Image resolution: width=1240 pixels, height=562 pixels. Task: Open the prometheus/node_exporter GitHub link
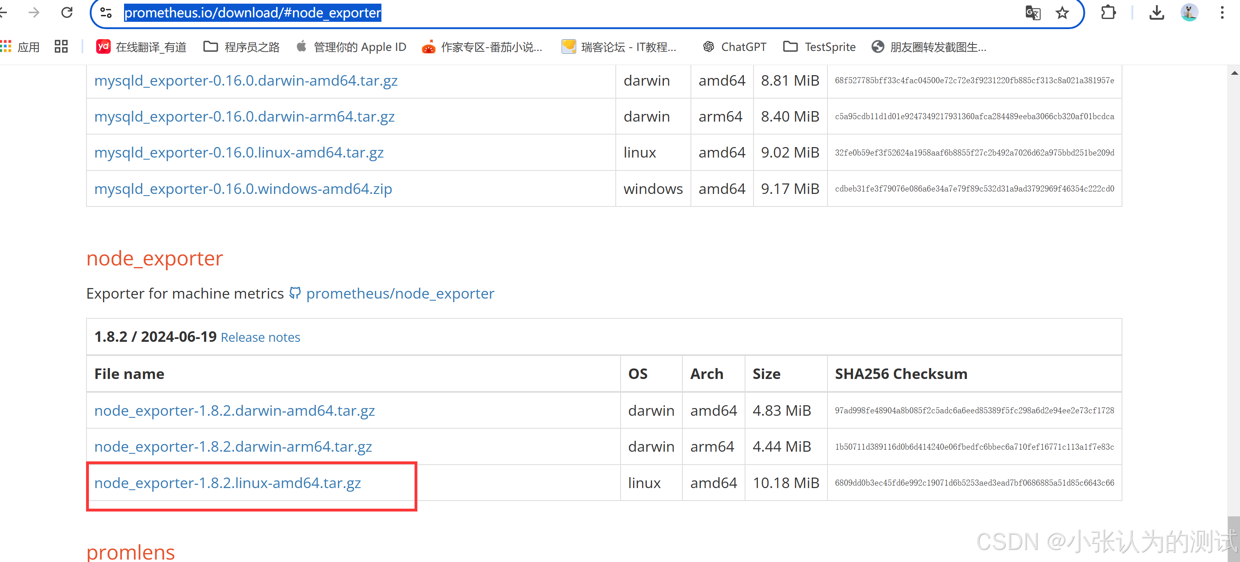tap(400, 293)
